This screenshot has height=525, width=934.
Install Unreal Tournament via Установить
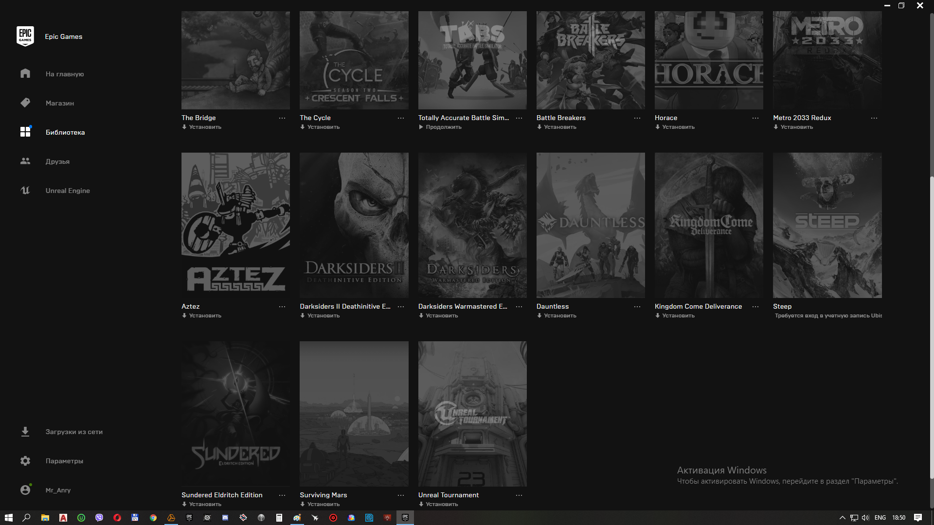click(x=438, y=504)
